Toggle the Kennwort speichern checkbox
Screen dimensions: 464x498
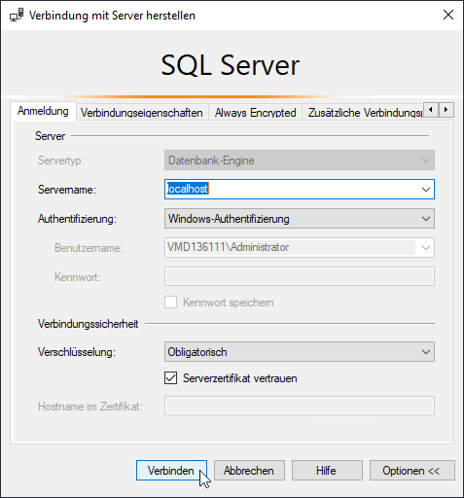coord(171,302)
